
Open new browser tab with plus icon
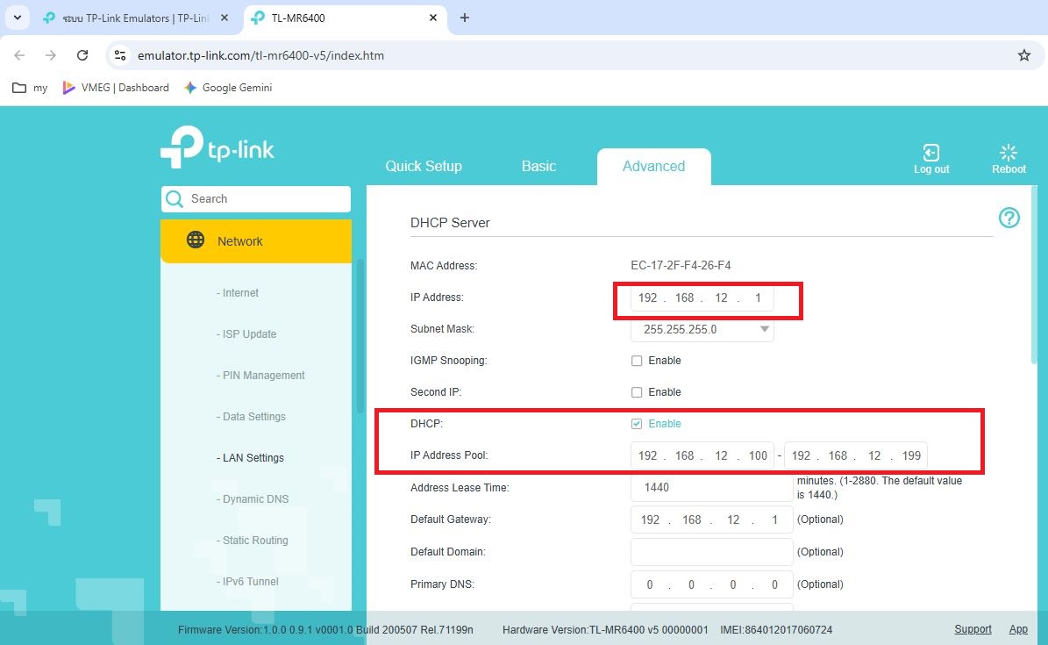(x=465, y=18)
